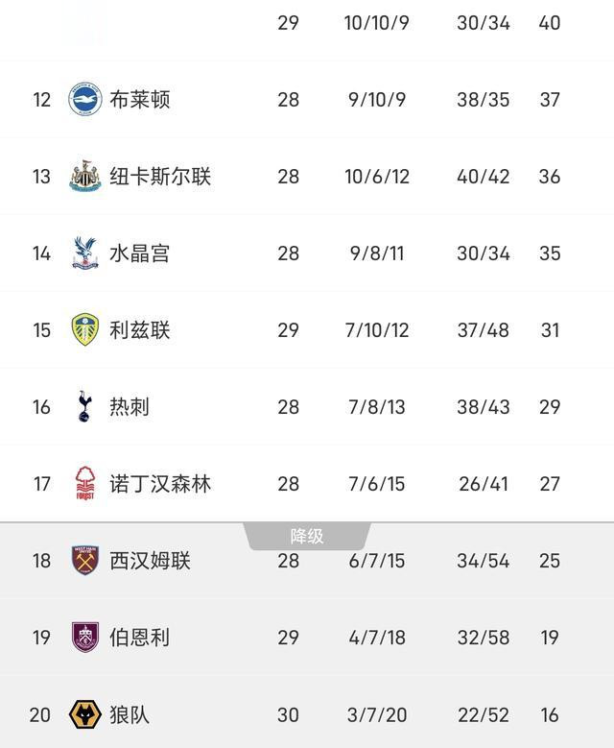
Task: Open 西汉姆联 team details
Action: [x=151, y=560]
